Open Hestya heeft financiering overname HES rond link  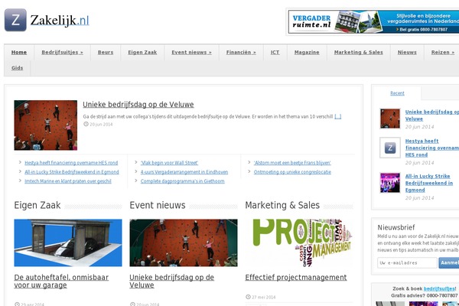coord(71,163)
